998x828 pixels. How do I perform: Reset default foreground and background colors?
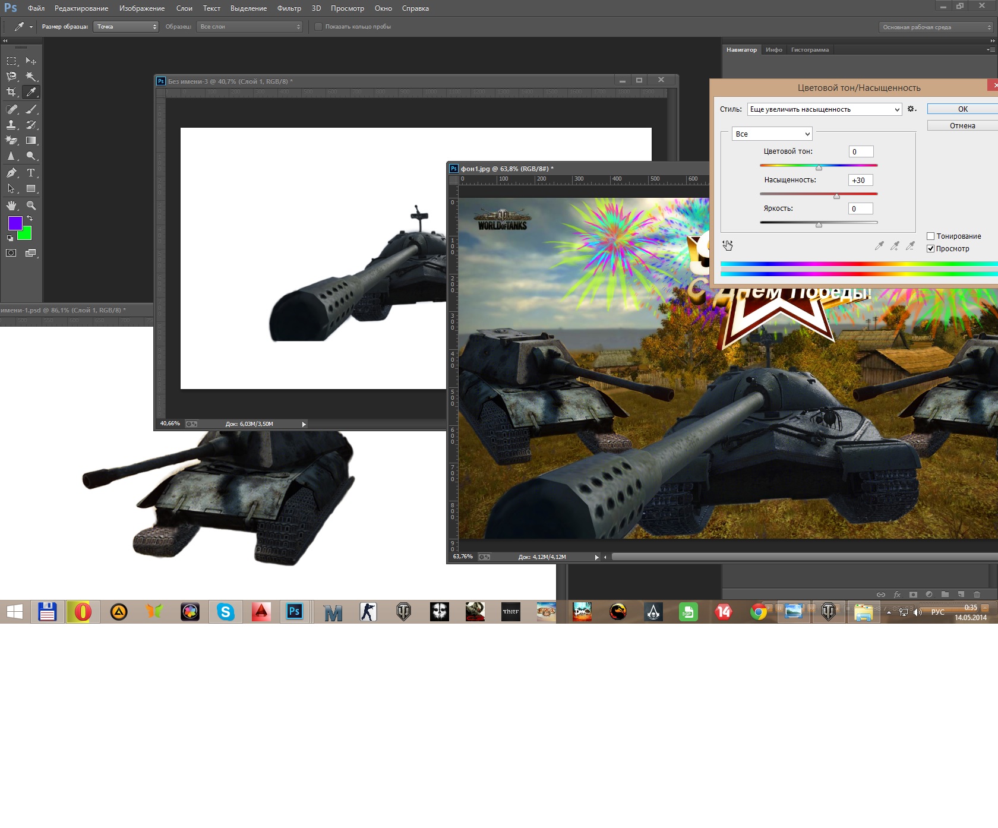10,238
